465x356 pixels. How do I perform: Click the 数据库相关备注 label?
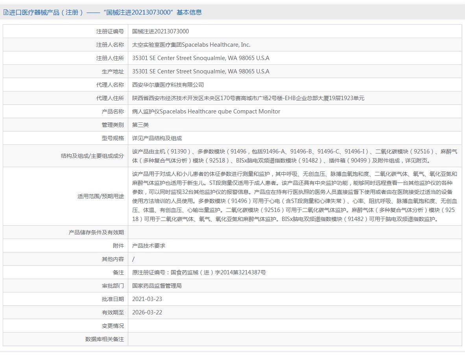tap(104, 339)
